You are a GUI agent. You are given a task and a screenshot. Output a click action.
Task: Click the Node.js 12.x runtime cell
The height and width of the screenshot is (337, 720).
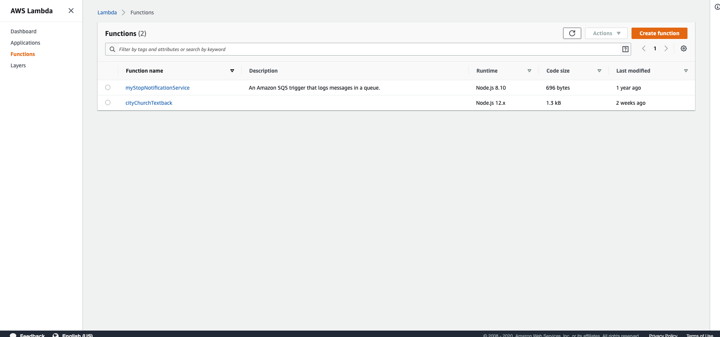pyautogui.click(x=490, y=103)
